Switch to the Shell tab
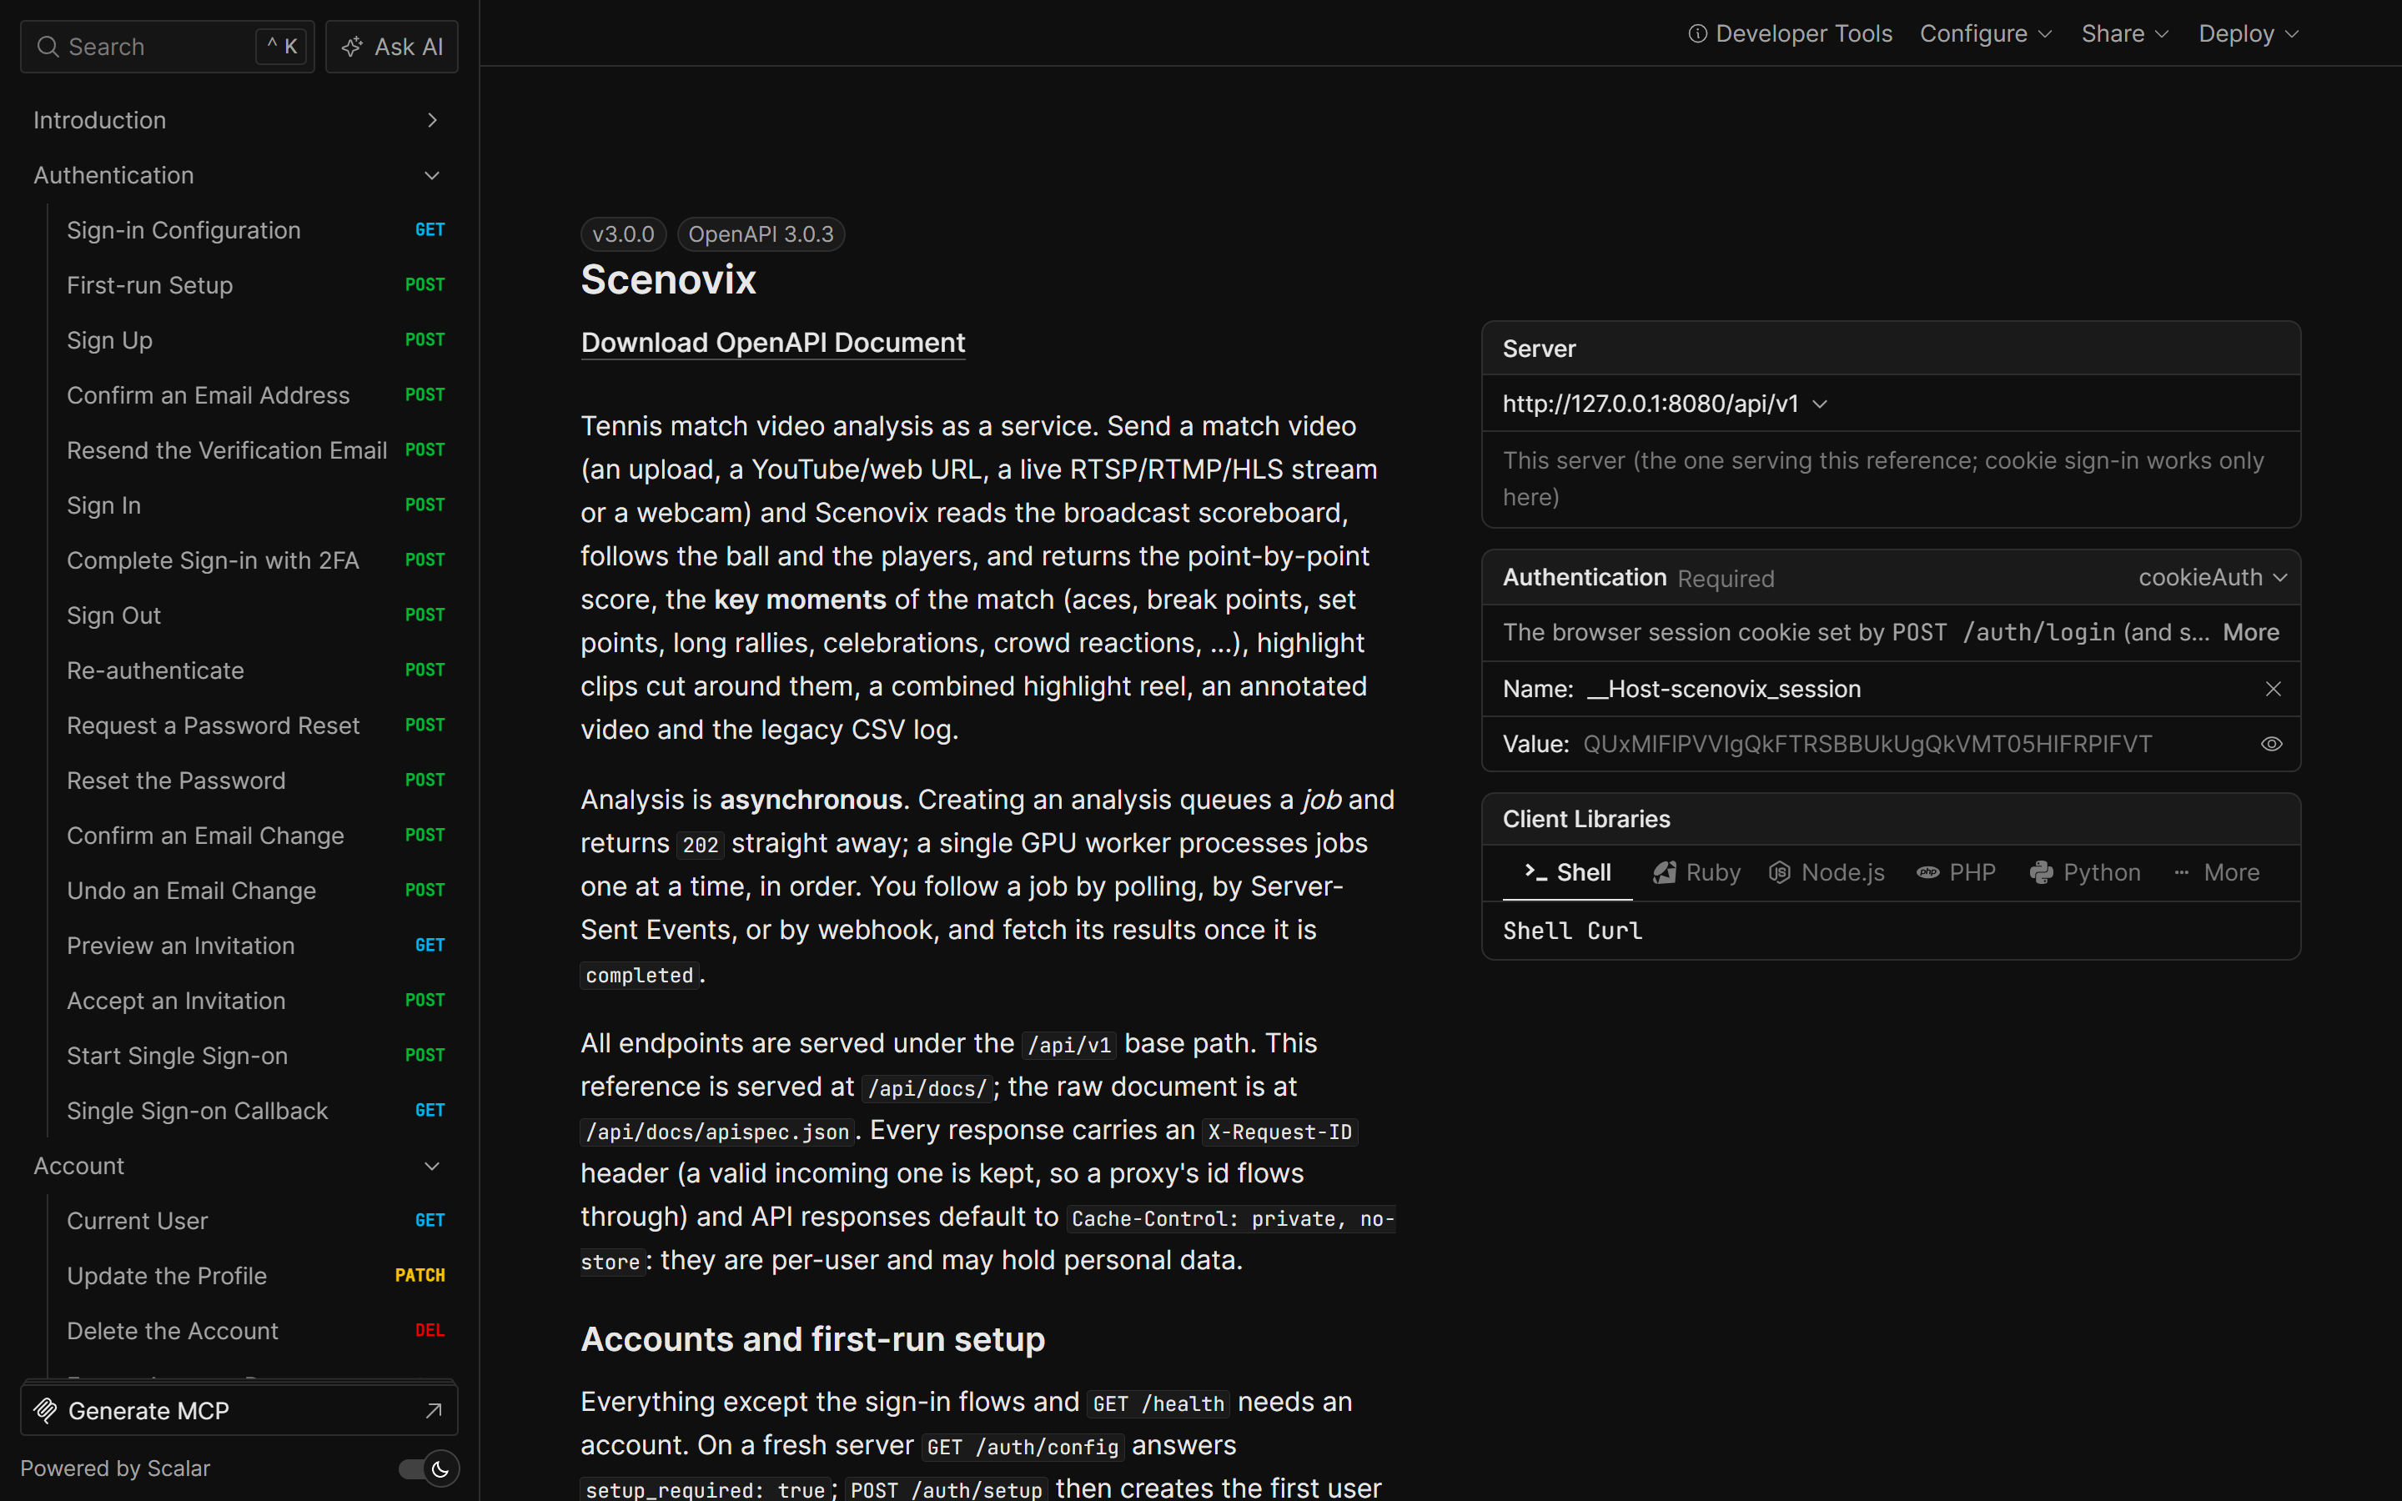The height and width of the screenshot is (1501, 2402). tap(1567, 872)
